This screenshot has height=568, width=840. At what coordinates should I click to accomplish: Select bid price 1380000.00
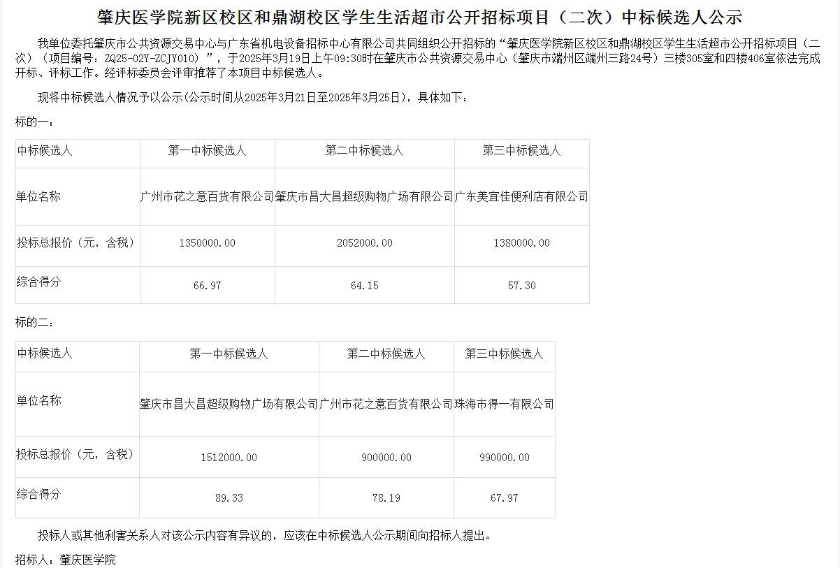(521, 243)
